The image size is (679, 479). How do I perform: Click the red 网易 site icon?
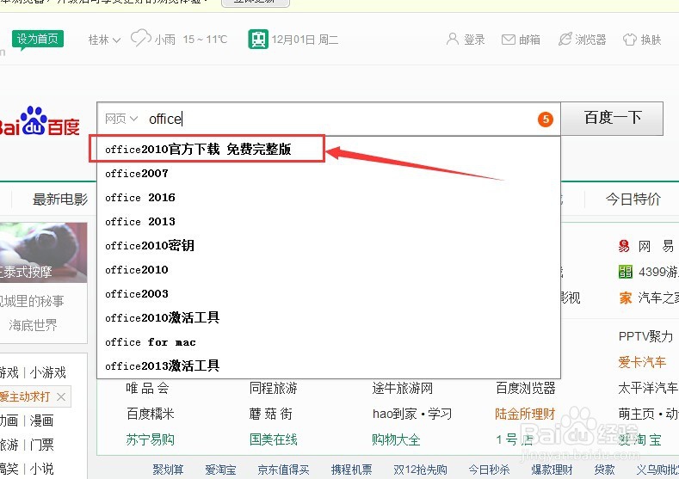624,246
